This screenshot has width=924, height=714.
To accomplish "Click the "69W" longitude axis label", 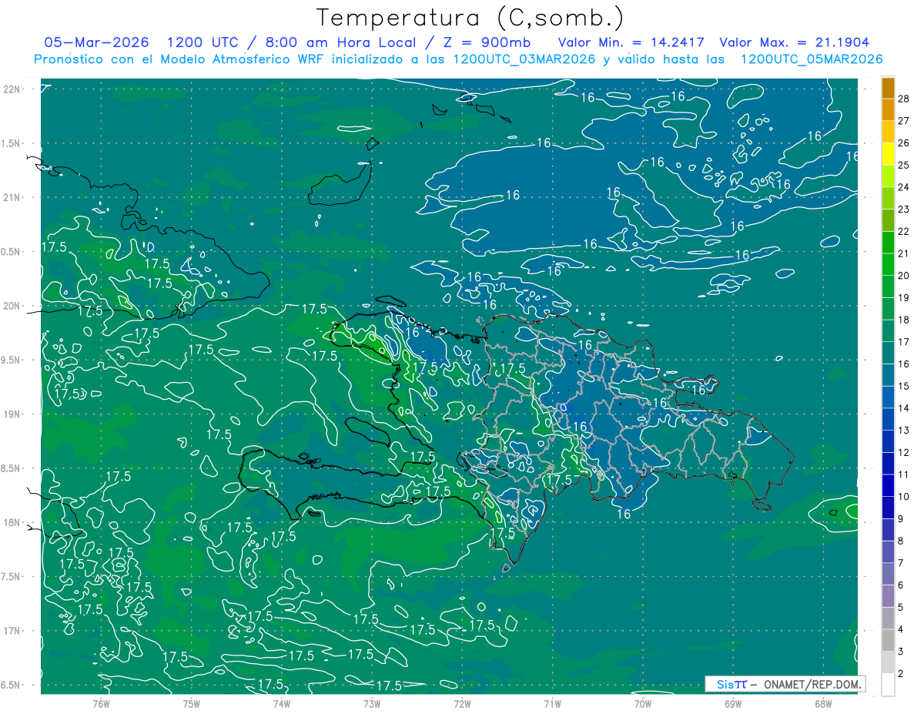I will pyautogui.click(x=732, y=703).
